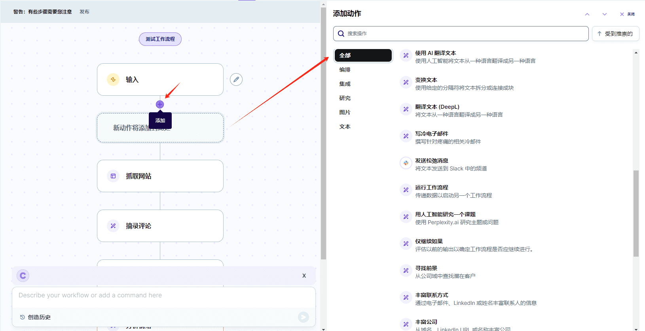Click icon for 变换文本 action
Image resolution: width=645 pixels, height=331 pixels.
pyautogui.click(x=406, y=82)
